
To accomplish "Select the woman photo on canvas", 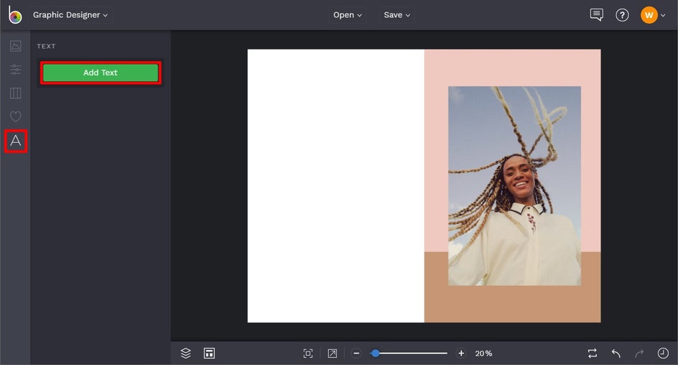I will tap(514, 186).
